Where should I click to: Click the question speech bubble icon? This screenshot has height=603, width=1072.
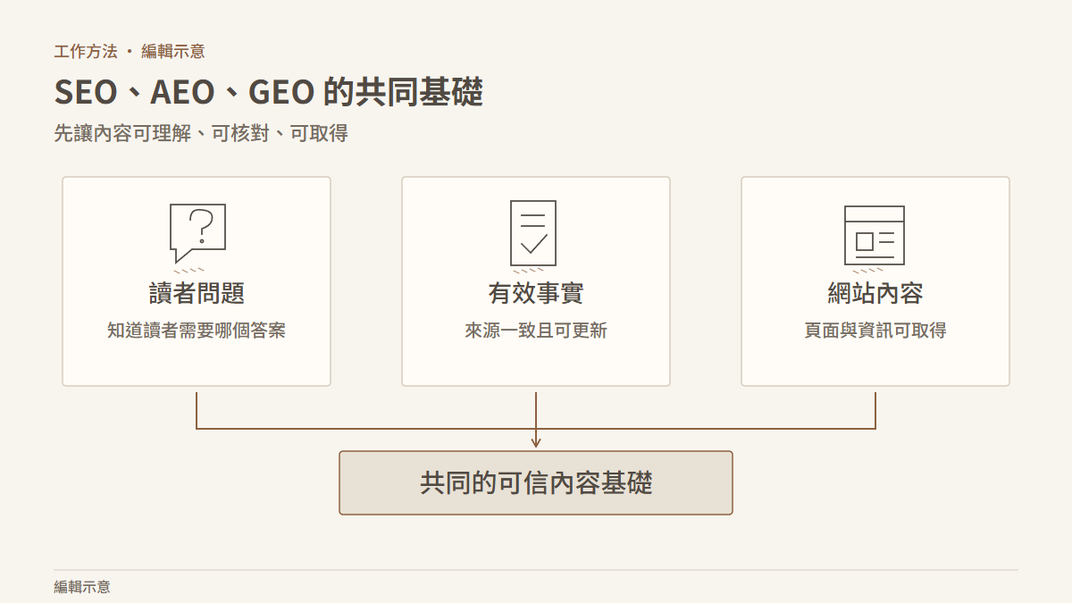pos(197,232)
